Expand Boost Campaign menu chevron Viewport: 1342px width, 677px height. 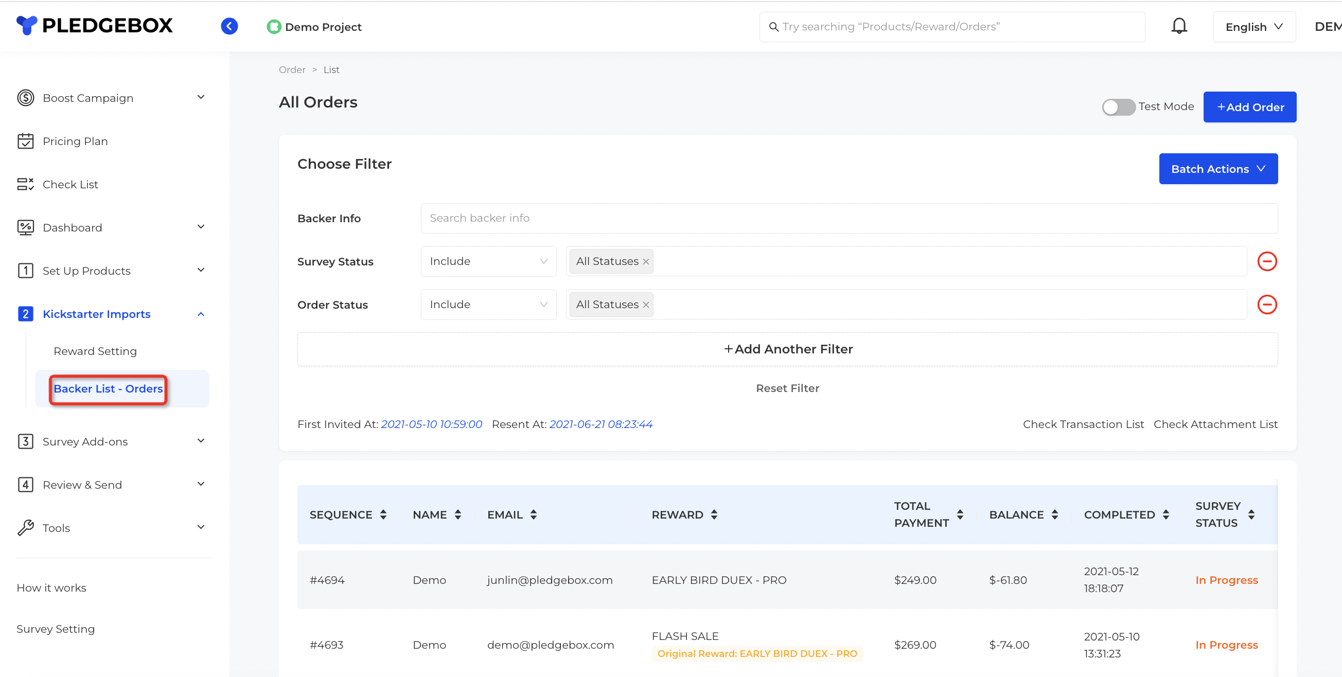click(201, 97)
